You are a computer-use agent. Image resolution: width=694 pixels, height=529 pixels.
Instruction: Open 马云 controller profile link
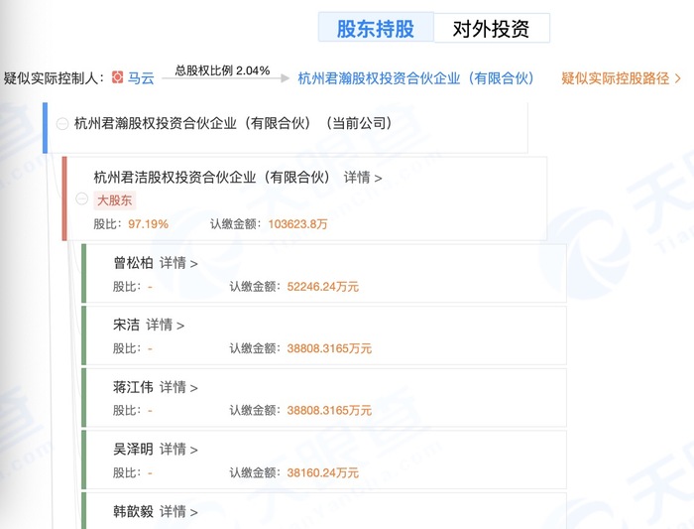(141, 78)
